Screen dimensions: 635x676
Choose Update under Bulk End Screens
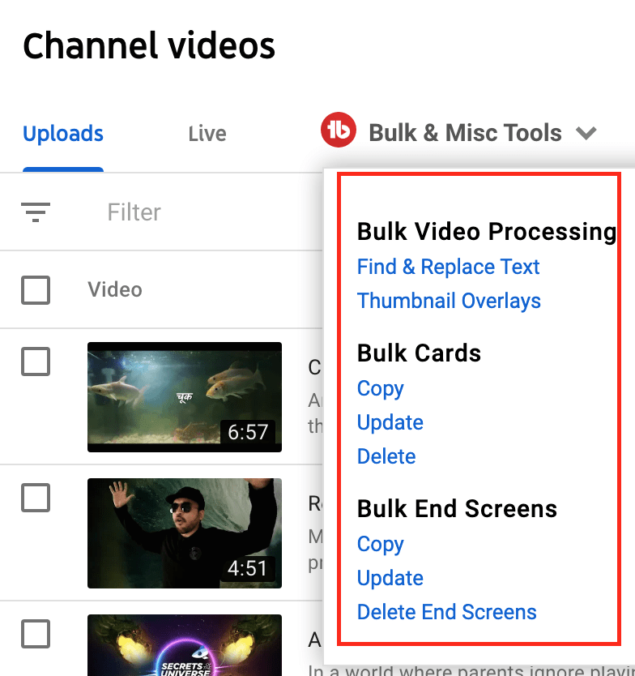pyautogui.click(x=390, y=578)
